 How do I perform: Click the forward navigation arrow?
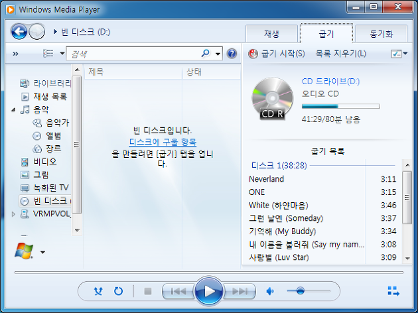pyautogui.click(x=36, y=32)
